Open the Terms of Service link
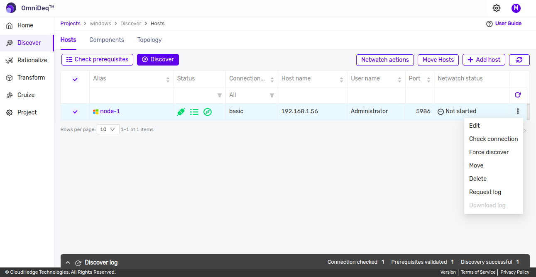536x277 pixels. 478,272
